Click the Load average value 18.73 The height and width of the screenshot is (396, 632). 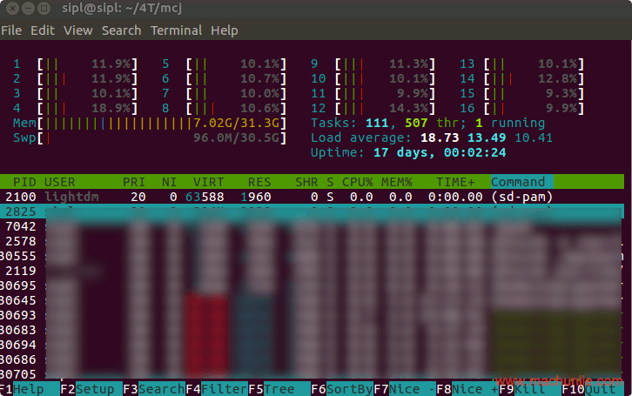click(440, 138)
